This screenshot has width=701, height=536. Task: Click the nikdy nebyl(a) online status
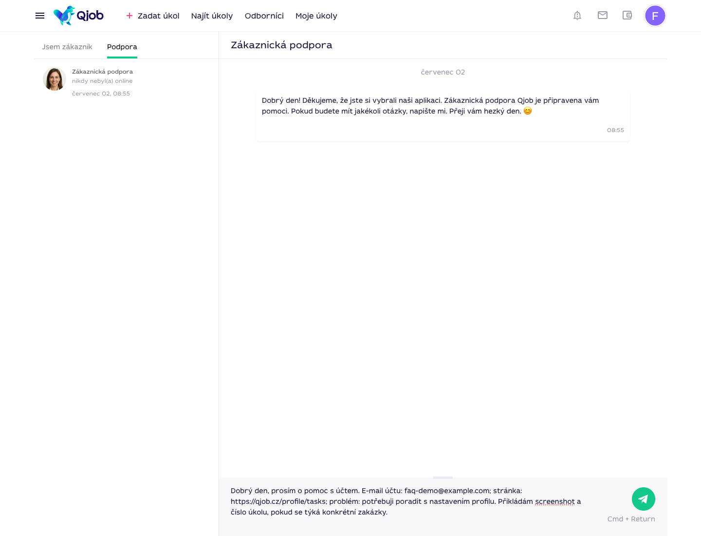tap(102, 81)
